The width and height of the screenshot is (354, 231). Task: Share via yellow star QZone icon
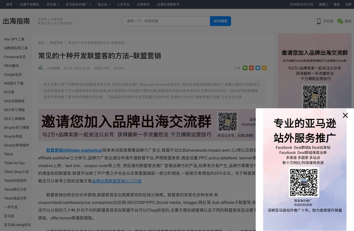click(x=264, y=68)
